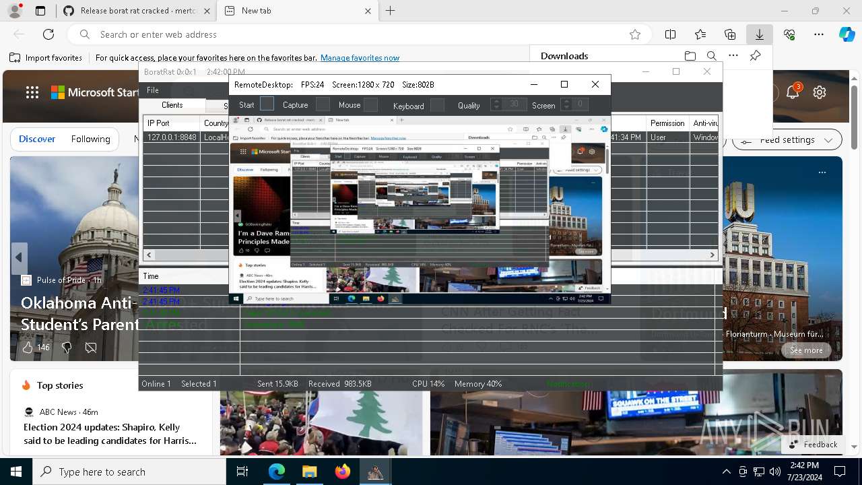The image size is (862, 485).
Task: Open File Explorer from taskbar
Action: click(x=309, y=472)
